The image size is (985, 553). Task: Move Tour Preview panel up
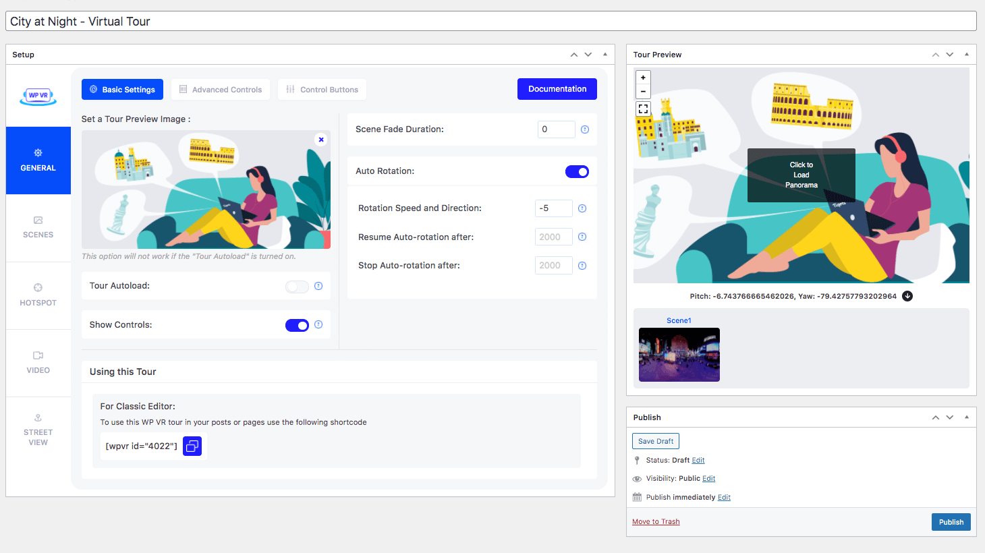pos(936,55)
